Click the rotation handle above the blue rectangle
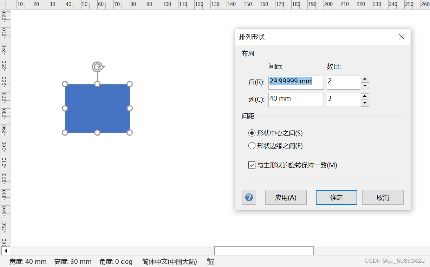Viewport: 430px width, 267px height. click(x=98, y=67)
